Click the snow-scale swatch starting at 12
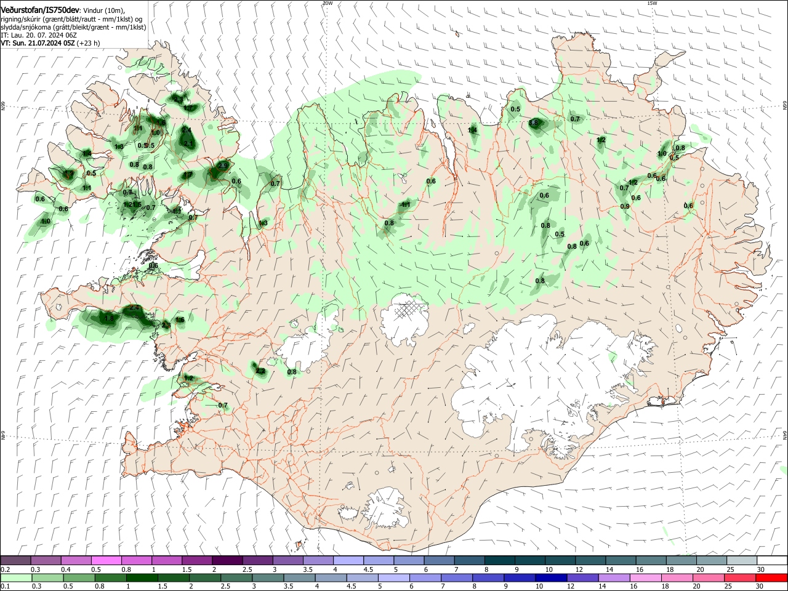This screenshot has height=591, width=788. coord(590,561)
